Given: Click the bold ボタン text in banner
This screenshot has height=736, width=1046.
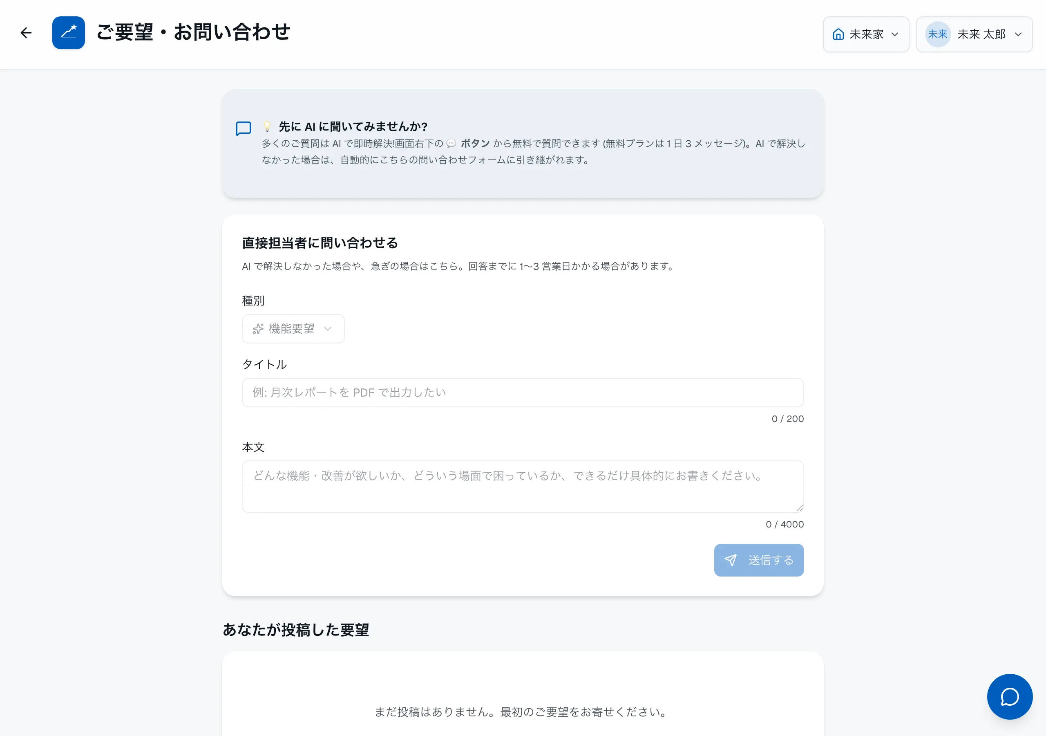Looking at the screenshot, I should click(x=475, y=144).
